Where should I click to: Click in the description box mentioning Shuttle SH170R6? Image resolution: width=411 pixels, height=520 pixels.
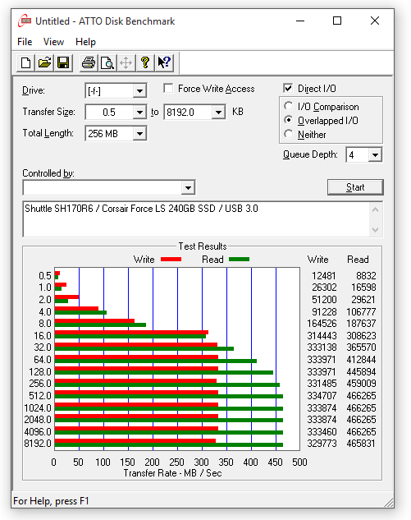pyautogui.click(x=196, y=219)
